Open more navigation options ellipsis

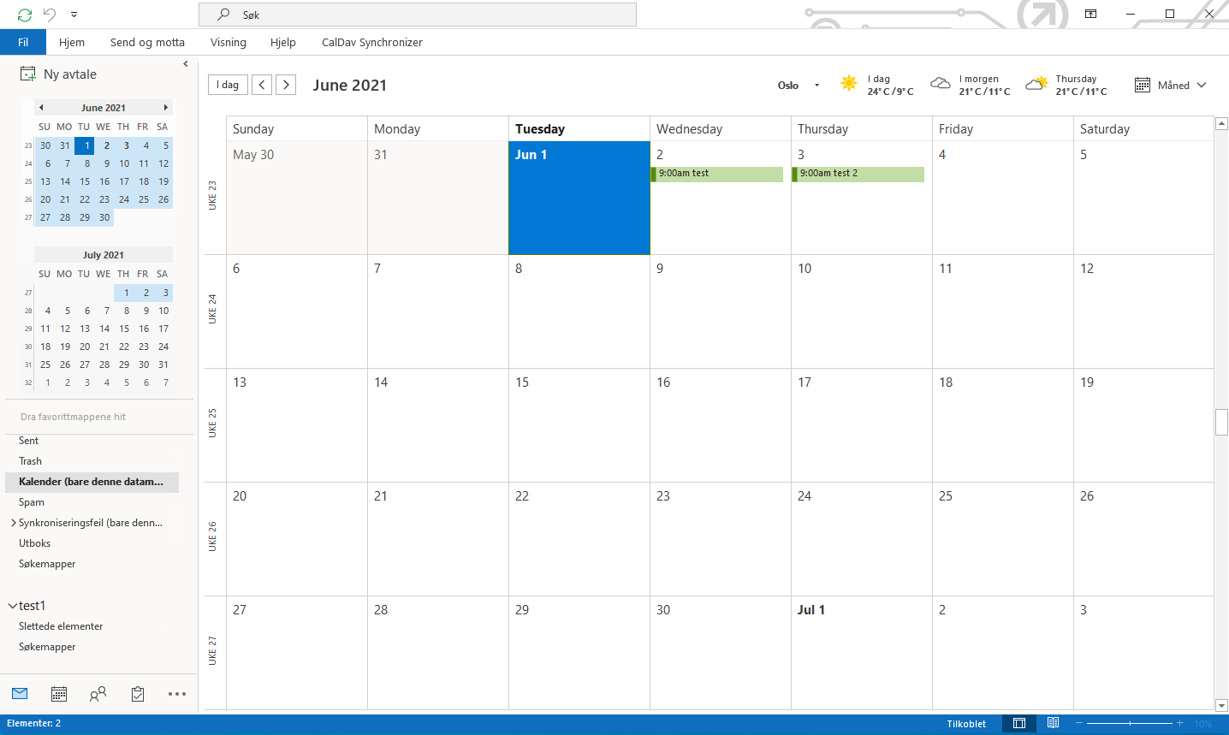(177, 694)
